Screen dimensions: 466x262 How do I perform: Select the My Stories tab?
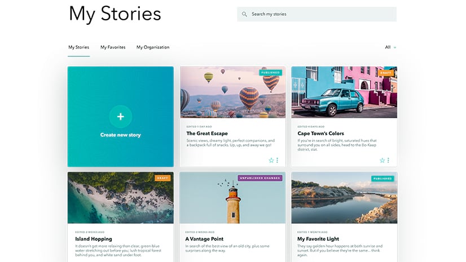click(x=78, y=47)
